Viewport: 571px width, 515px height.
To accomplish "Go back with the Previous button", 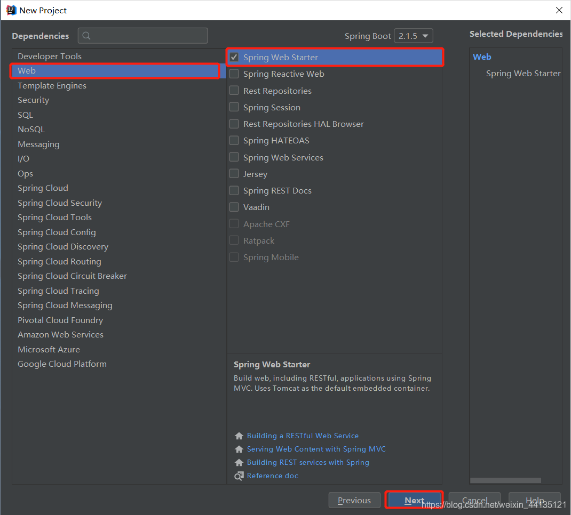I will point(354,500).
